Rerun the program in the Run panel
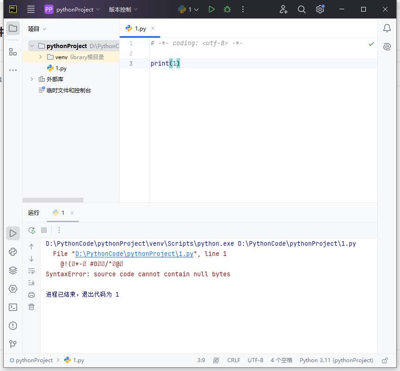The height and width of the screenshot is (371, 400). click(31, 230)
